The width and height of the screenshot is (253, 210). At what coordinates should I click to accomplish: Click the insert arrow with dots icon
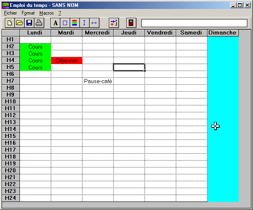click(114, 23)
